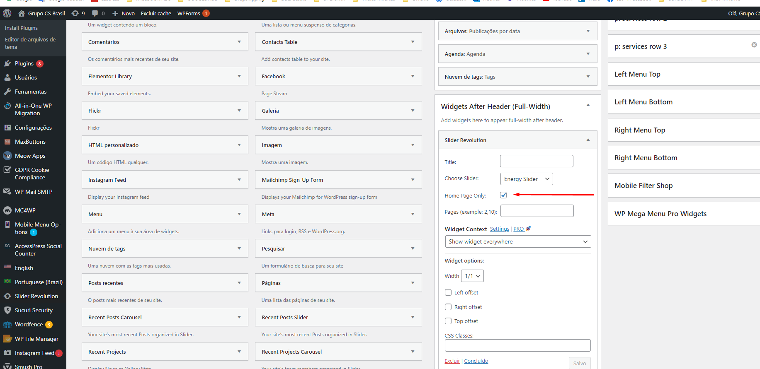Viewport: 760px width, 369px height.
Task: Click the Ferramentas wrench icon
Action: 7,92
